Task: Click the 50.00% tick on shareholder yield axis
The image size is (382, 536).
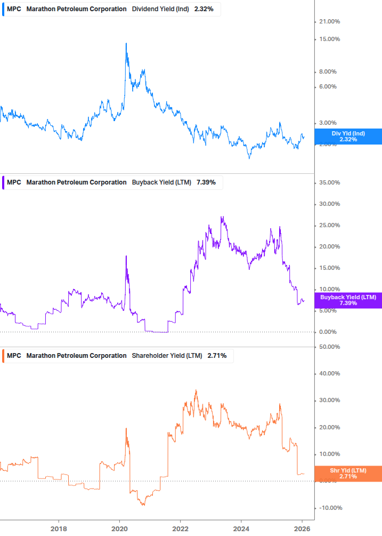Action: [329, 347]
